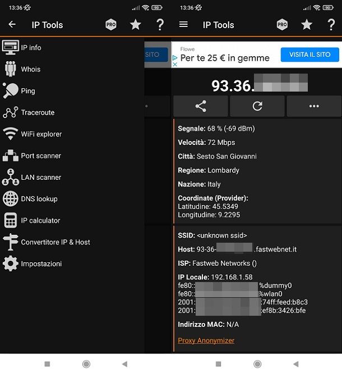Tap the IP Tools title in left screen

coord(47,25)
